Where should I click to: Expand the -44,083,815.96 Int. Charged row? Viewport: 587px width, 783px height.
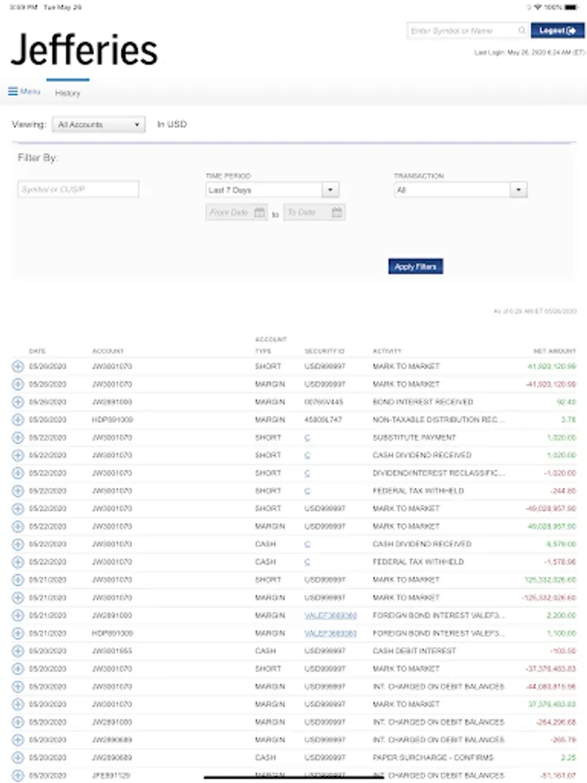point(17,686)
